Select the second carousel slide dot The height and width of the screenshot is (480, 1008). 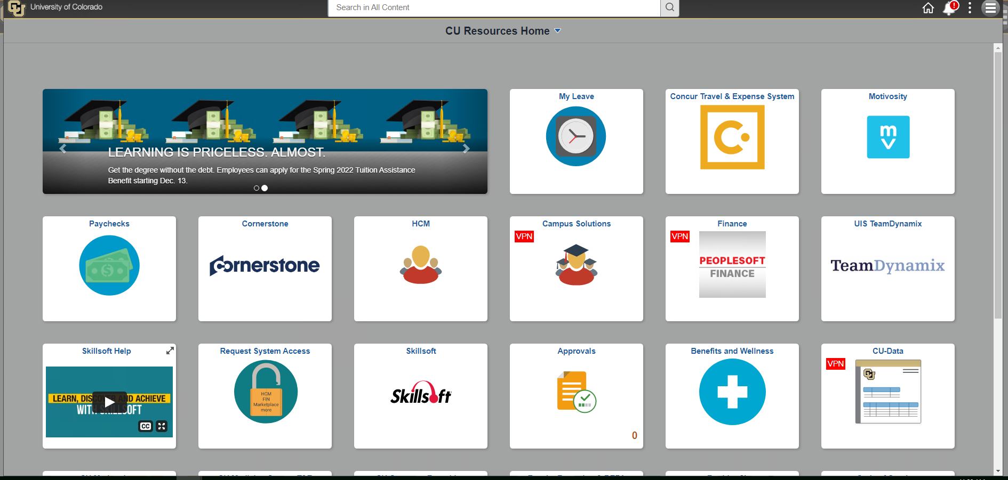[265, 188]
